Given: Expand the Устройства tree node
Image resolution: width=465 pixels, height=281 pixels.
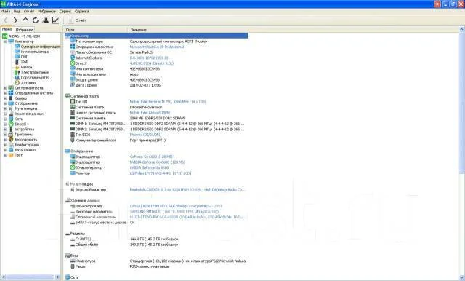Looking at the screenshot, I should point(5,130).
